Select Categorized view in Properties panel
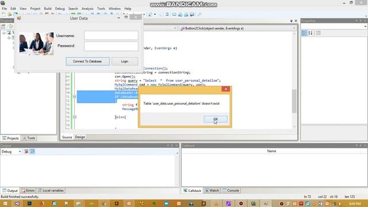 tap(304, 33)
